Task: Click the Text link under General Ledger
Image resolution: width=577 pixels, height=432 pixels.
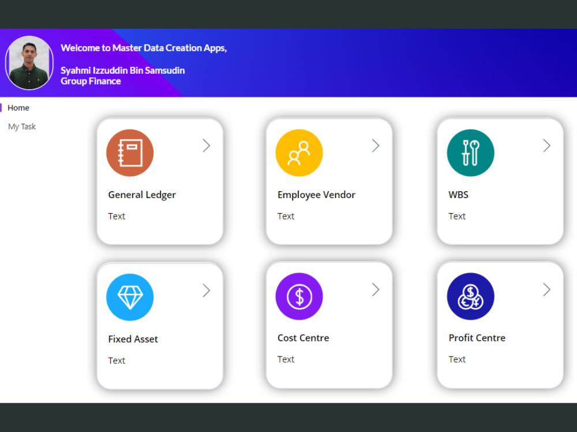Action: coord(117,216)
